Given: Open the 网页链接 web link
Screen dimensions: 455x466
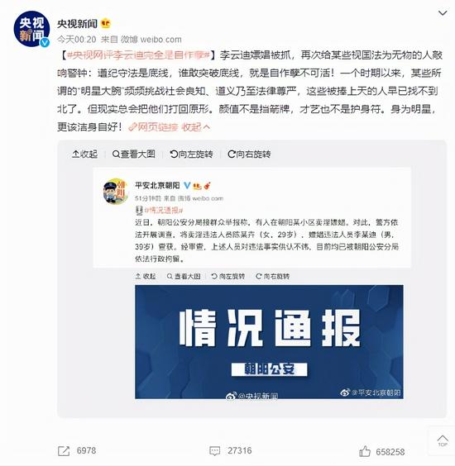Looking at the screenshot, I should coord(153,127).
